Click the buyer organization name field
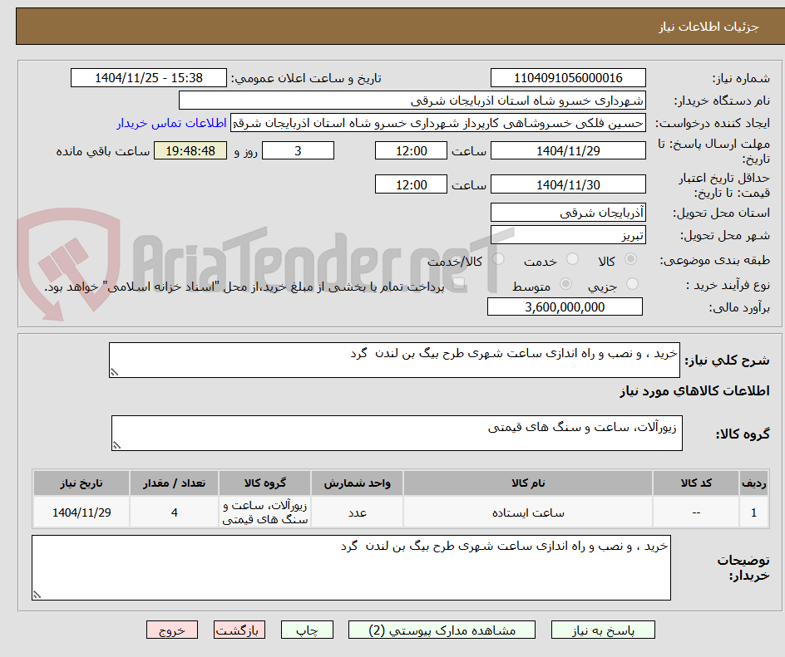Image resolution: width=785 pixels, height=657 pixels. pos(412,101)
